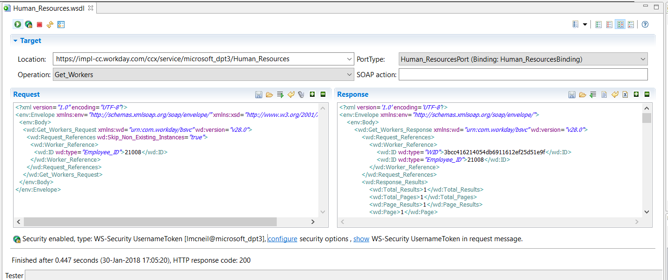This screenshot has height=280, width=668.
Task: Open the Location URL dropdown arrow
Action: point(349,59)
